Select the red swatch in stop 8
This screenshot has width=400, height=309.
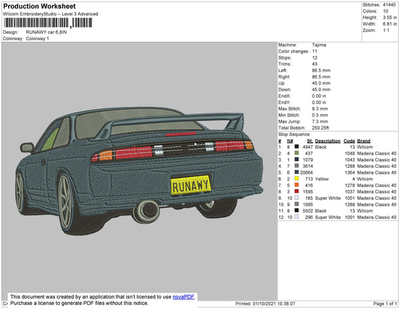296,191
